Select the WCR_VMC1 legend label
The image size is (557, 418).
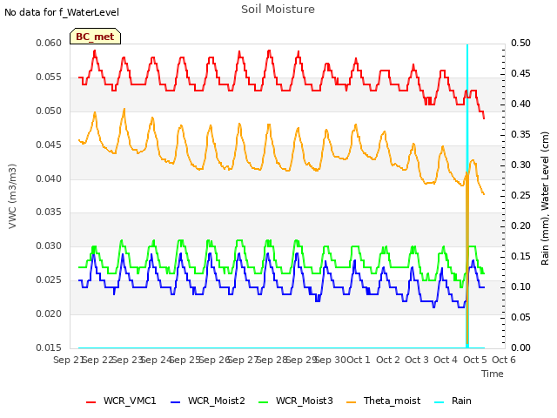pyautogui.click(x=130, y=401)
